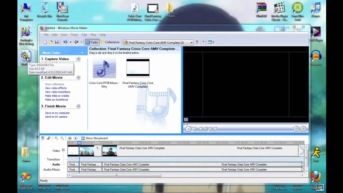Open the View menu
Screen dimensions: 343x193
[x=64, y=35]
